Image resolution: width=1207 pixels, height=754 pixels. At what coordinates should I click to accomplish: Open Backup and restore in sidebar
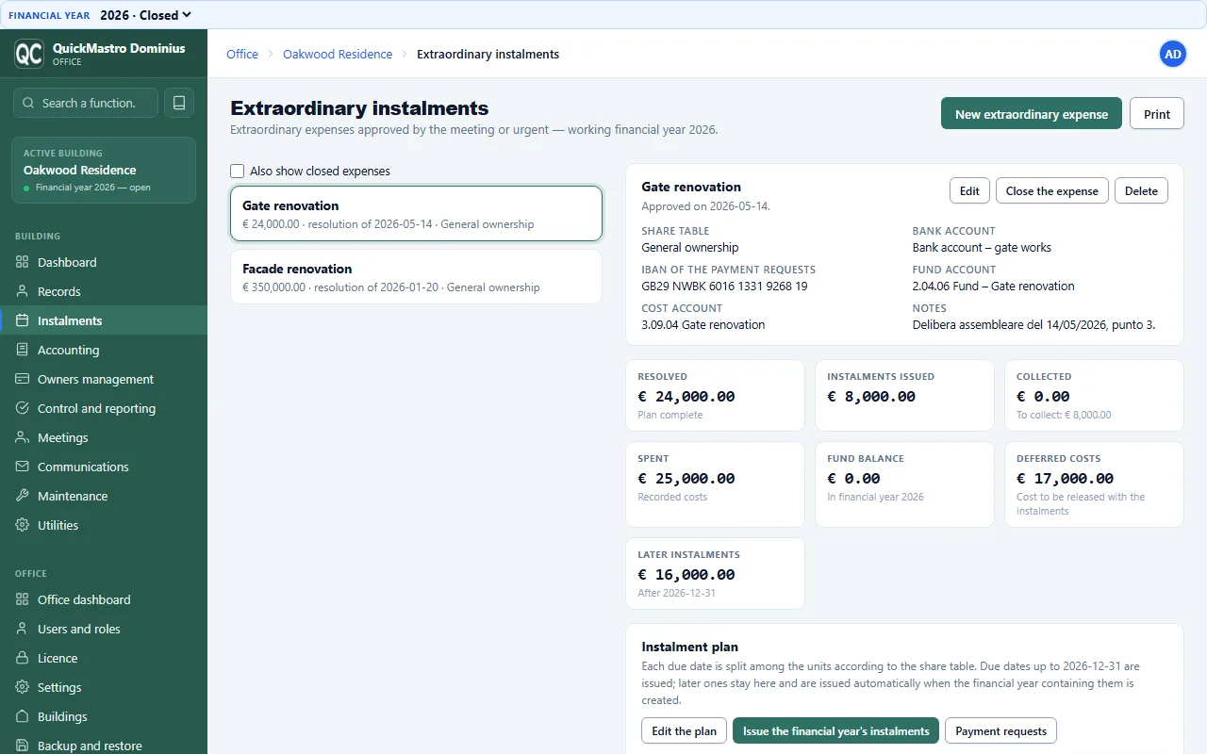(x=104, y=745)
